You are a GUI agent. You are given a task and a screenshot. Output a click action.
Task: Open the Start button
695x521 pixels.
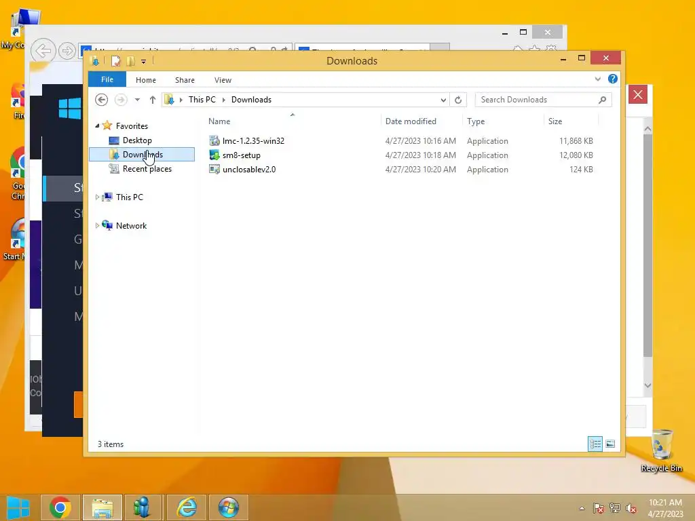tap(18, 507)
